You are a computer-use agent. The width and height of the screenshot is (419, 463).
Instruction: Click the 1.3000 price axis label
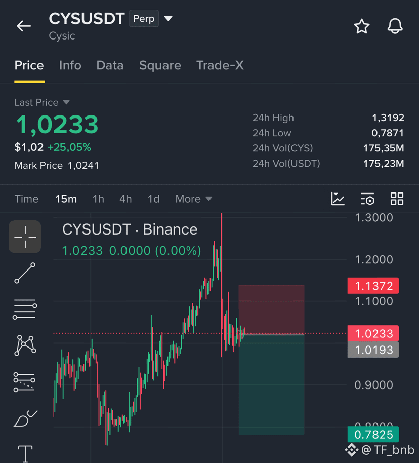(x=374, y=218)
